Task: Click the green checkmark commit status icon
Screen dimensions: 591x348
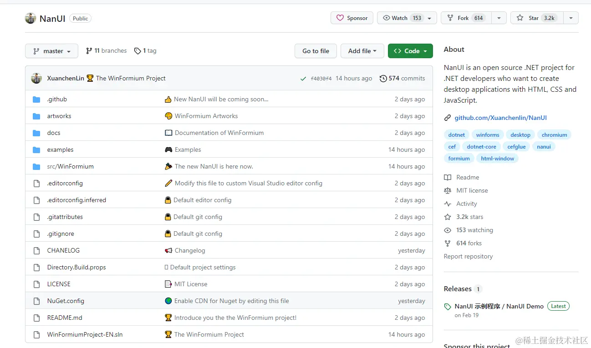Action: pyautogui.click(x=303, y=79)
